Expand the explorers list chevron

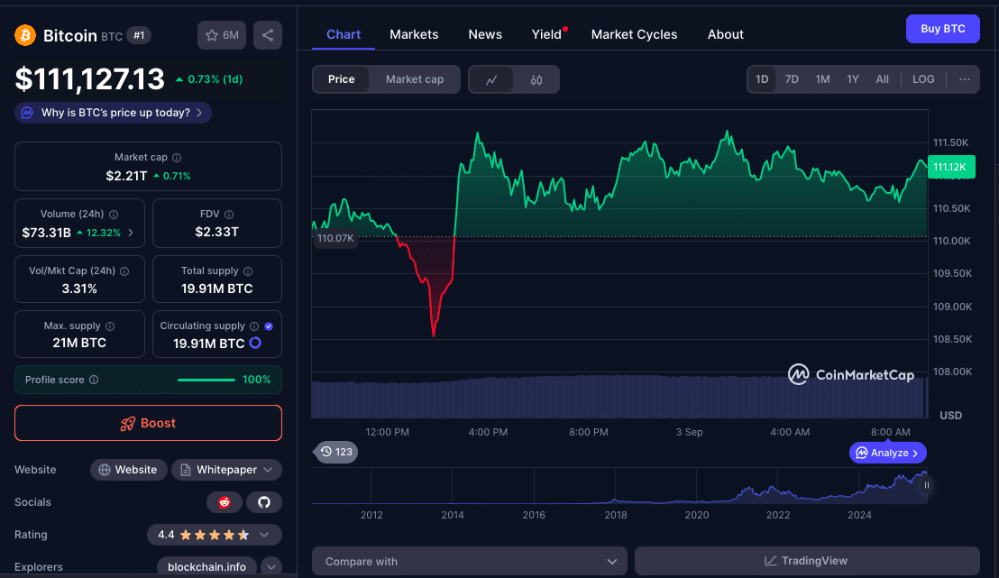pyautogui.click(x=271, y=566)
